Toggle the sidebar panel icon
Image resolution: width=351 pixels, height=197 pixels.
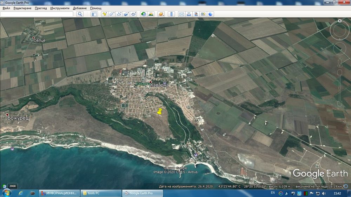point(94,14)
